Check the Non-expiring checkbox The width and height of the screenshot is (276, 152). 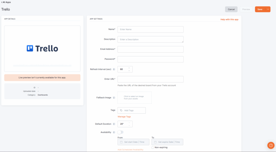[x=153, y=147]
